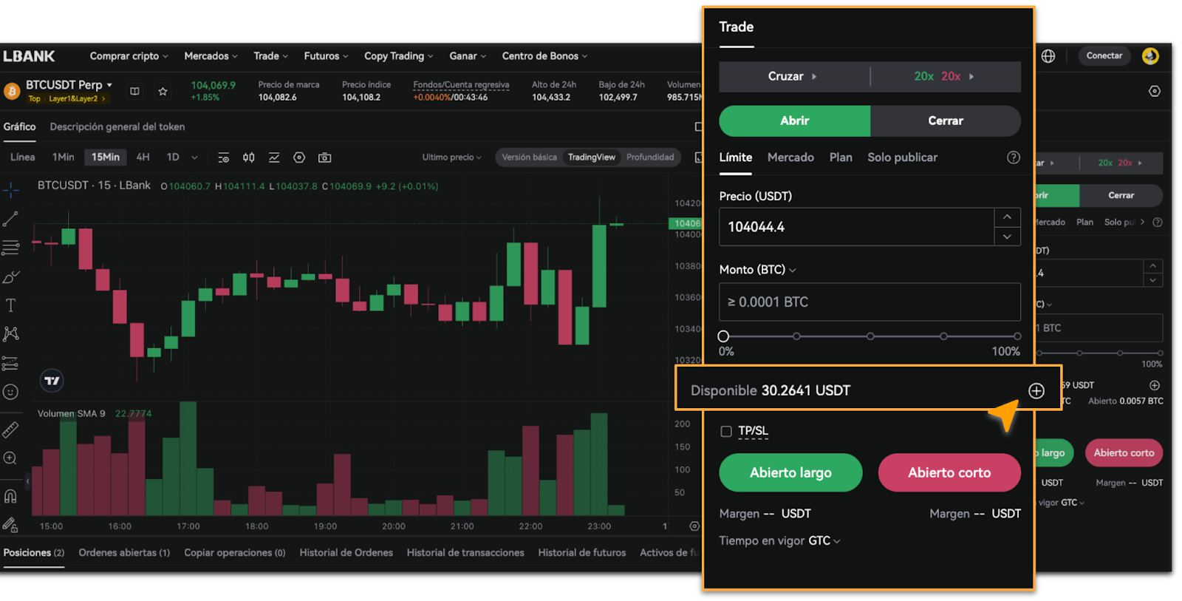Viewport: 1182px width, 601px height.
Task: Change candlestick chart style icon
Action: [249, 157]
